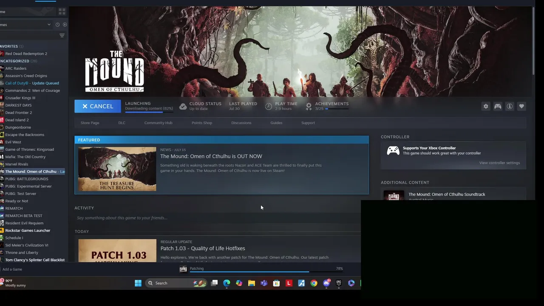The height and width of the screenshot is (306, 544).
Task: Open the Treasure Hunt Begins news thumbnail
Action: [117, 169]
